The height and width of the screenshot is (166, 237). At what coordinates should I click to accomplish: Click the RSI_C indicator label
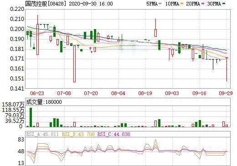tap(114, 134)
